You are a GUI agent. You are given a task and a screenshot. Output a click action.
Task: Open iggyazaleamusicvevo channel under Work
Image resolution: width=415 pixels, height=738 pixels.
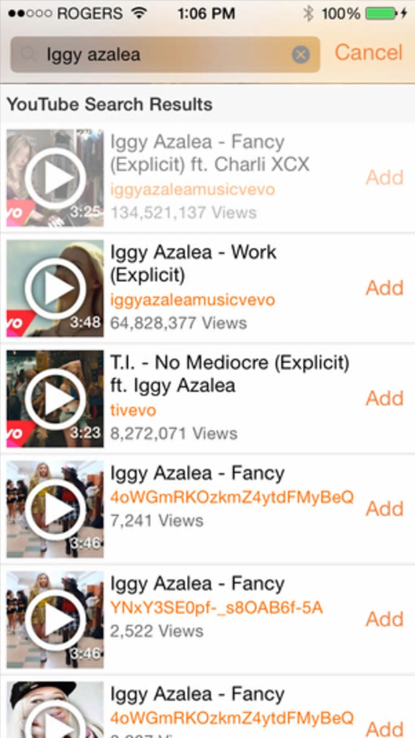coord(193,300)
